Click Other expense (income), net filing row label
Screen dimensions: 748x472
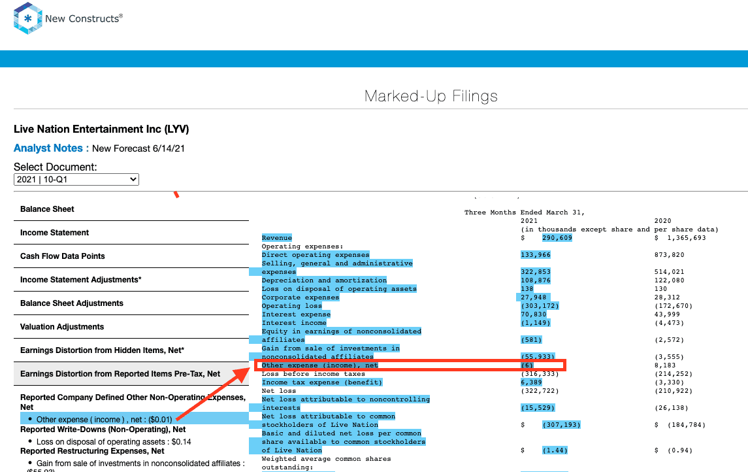pos(319,365)
